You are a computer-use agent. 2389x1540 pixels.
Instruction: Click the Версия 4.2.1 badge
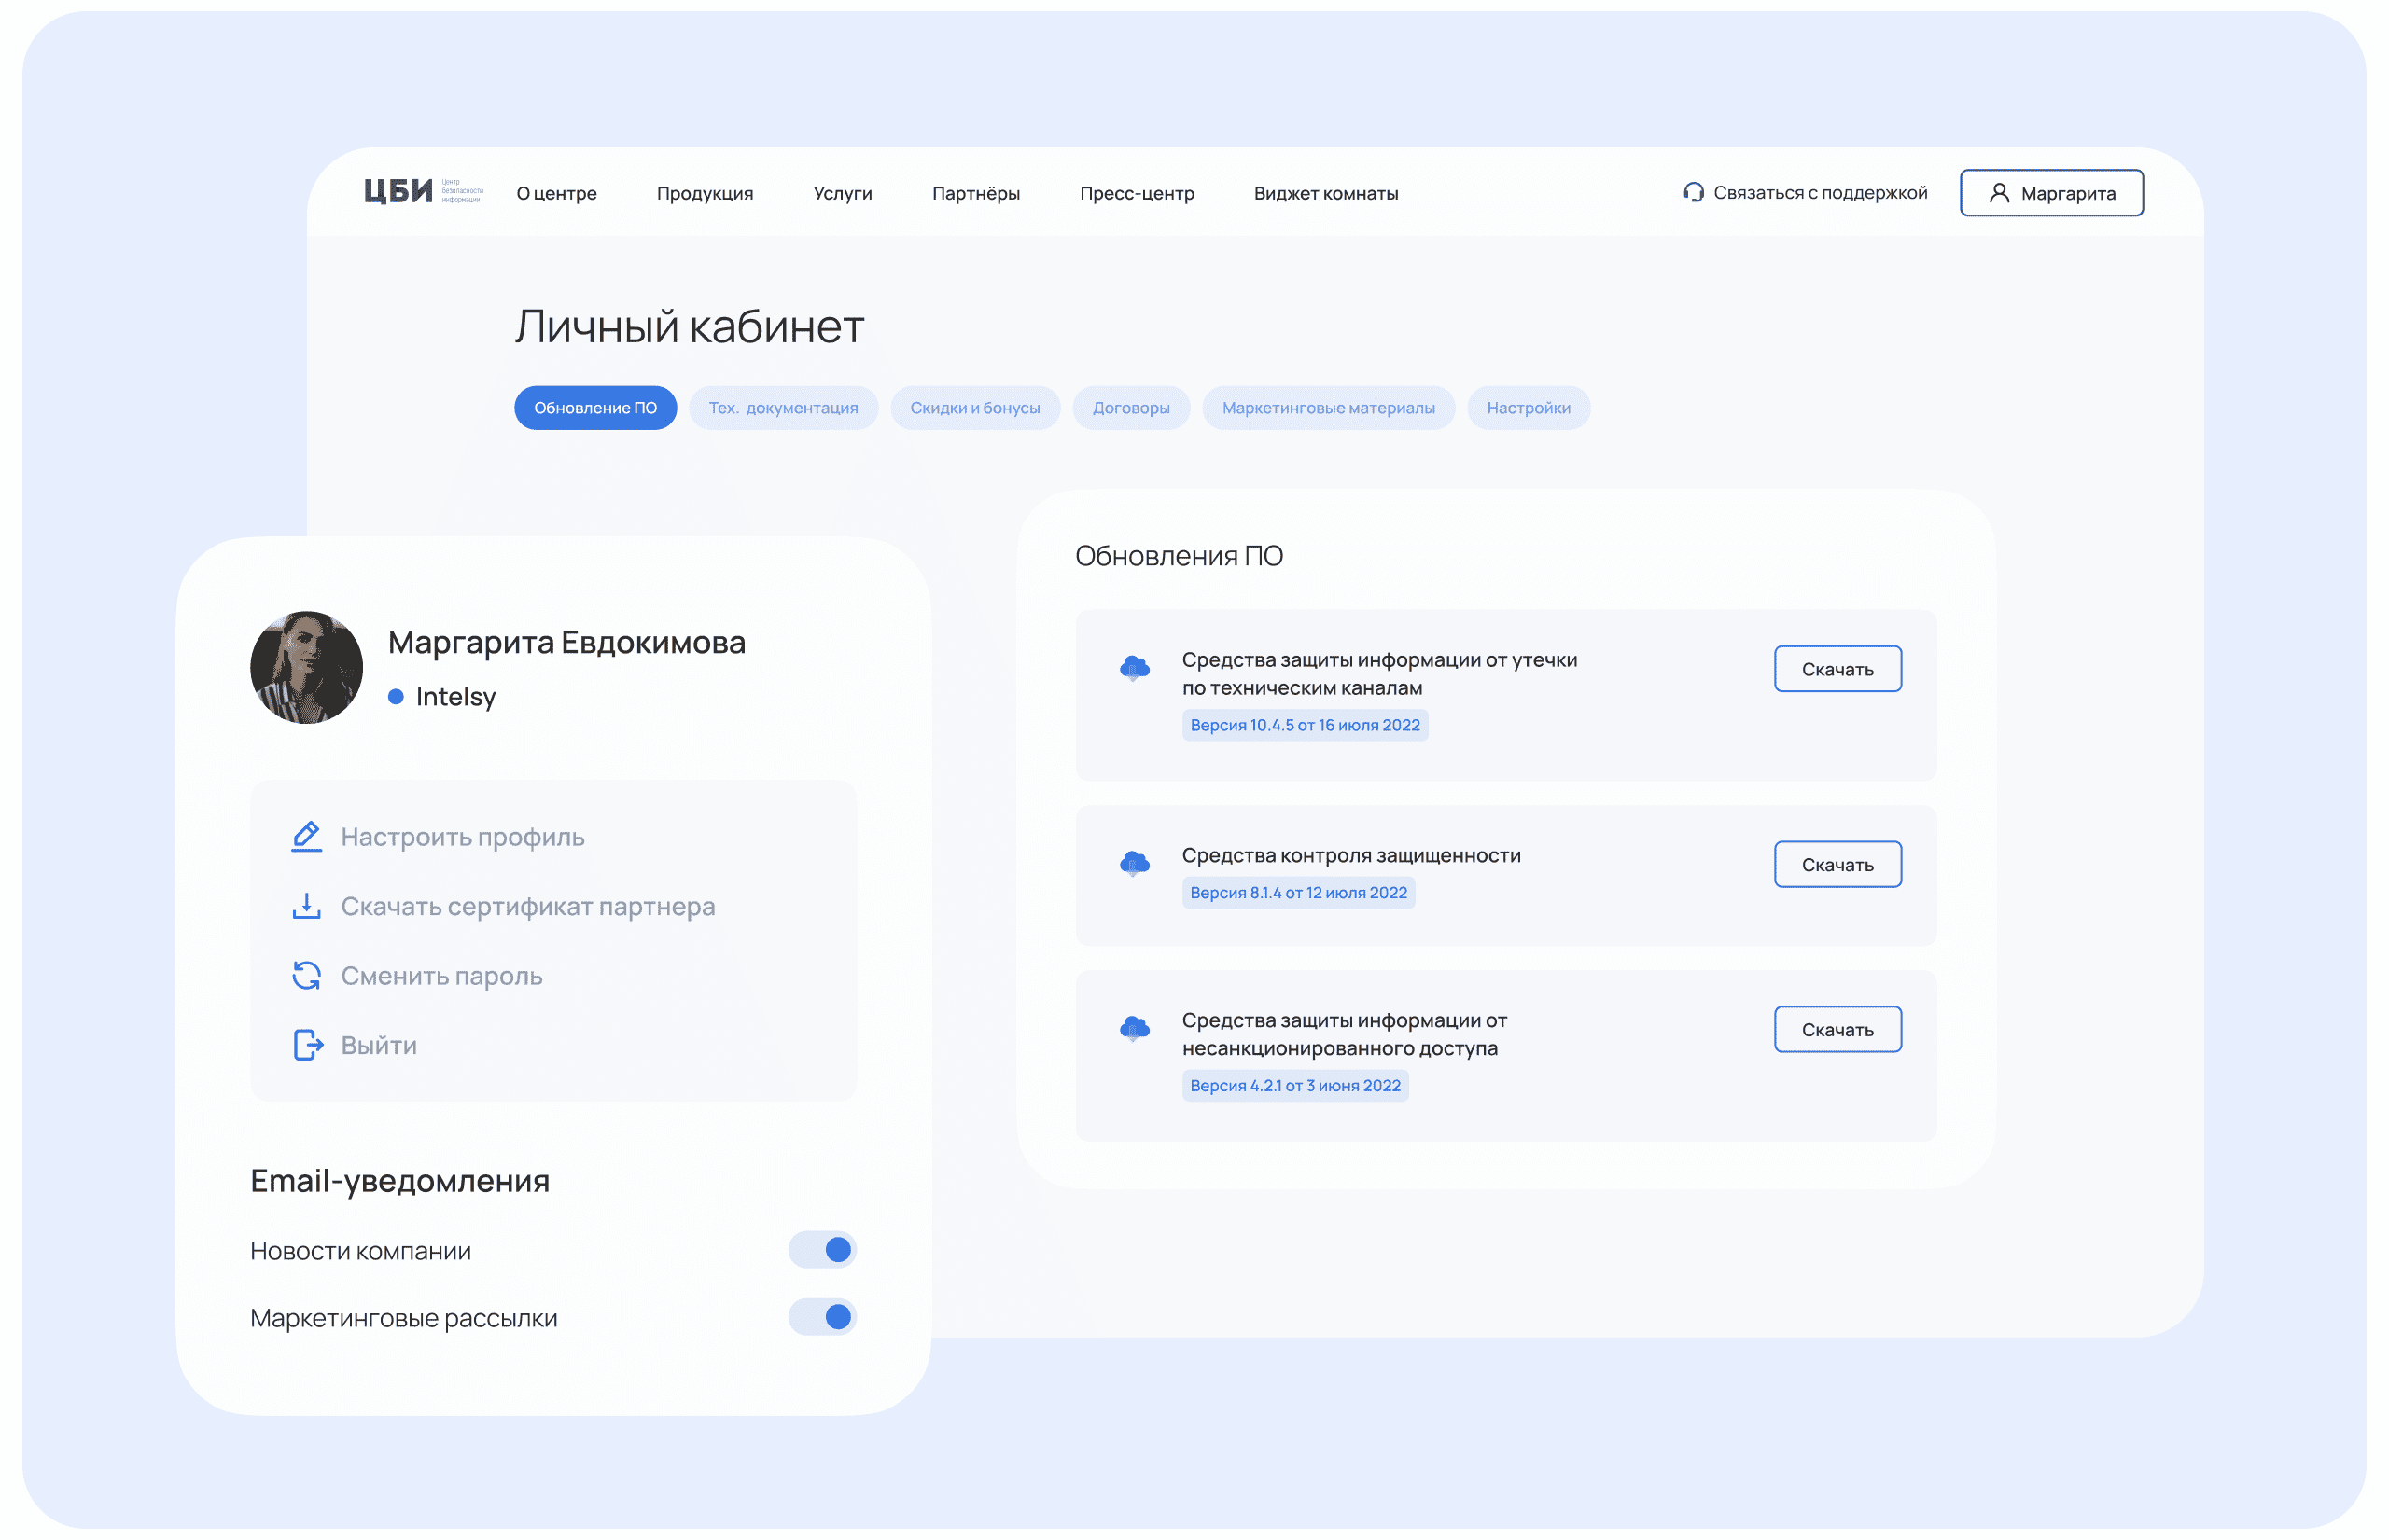click(x=1296, y=1084)
